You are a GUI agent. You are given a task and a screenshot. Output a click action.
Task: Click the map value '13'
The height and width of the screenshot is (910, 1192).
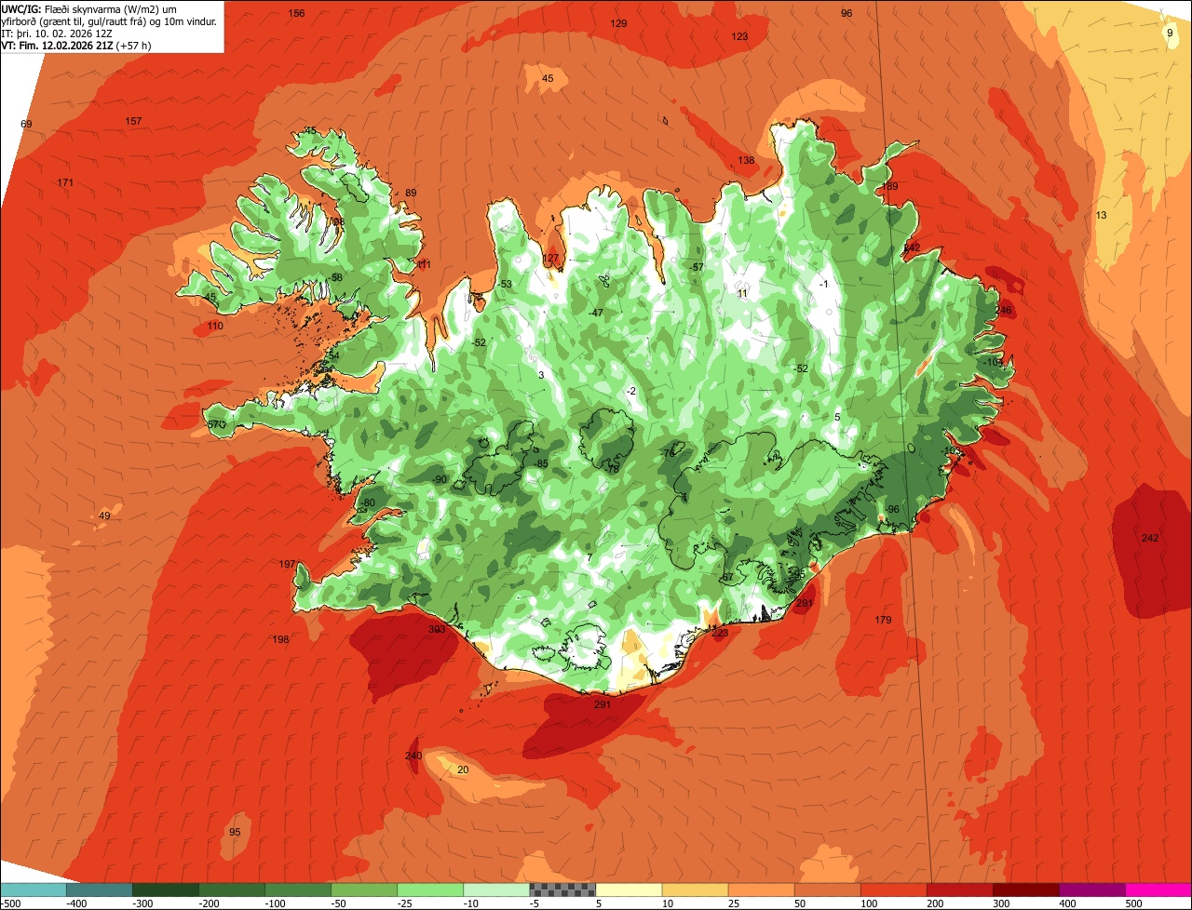tap(1101, 215)
